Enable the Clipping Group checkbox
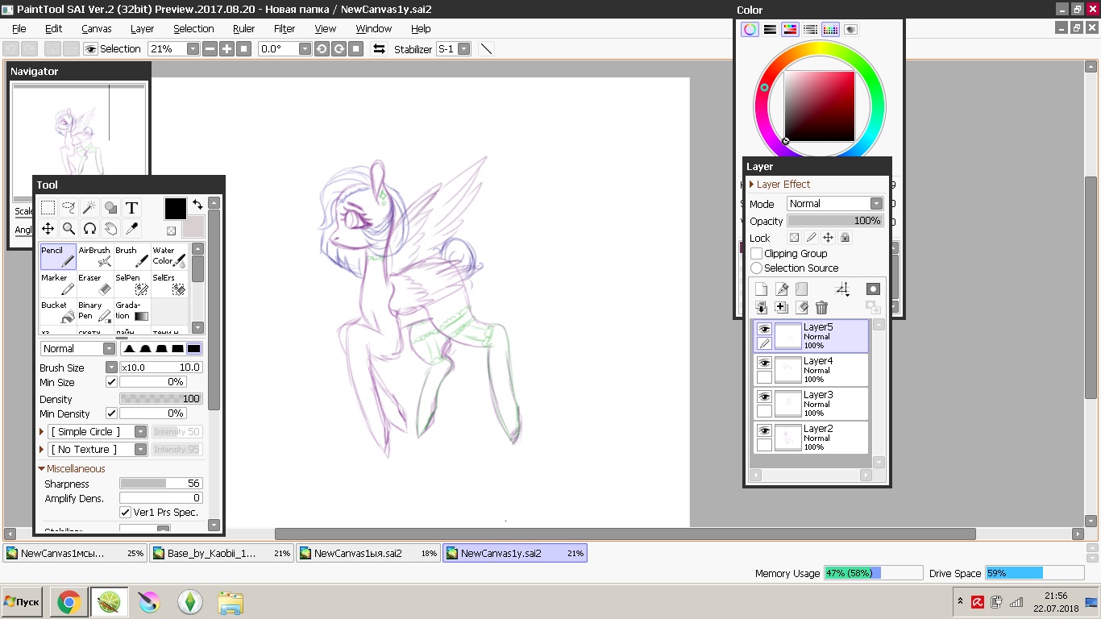Viewport: 1101px width, 619px height. click(x=756, y=254)
